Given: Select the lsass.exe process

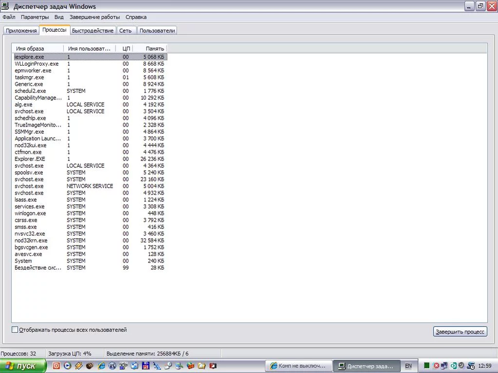Looking at the screenshot, I should (90, 199).
